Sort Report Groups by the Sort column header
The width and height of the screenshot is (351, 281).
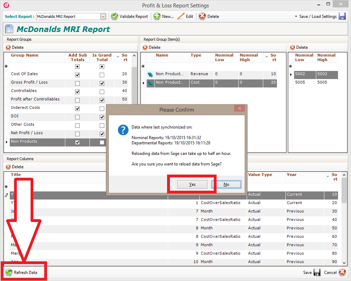pos(122,57)
